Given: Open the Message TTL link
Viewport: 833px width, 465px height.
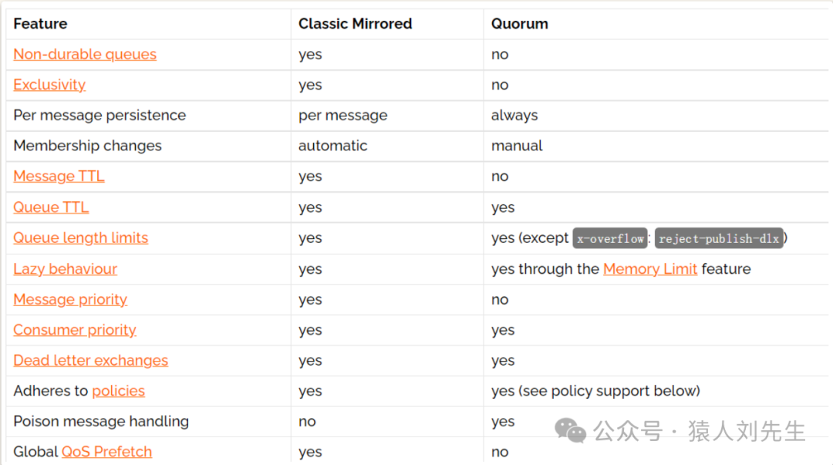Looking at the screenshot, I should pos(59,177).
